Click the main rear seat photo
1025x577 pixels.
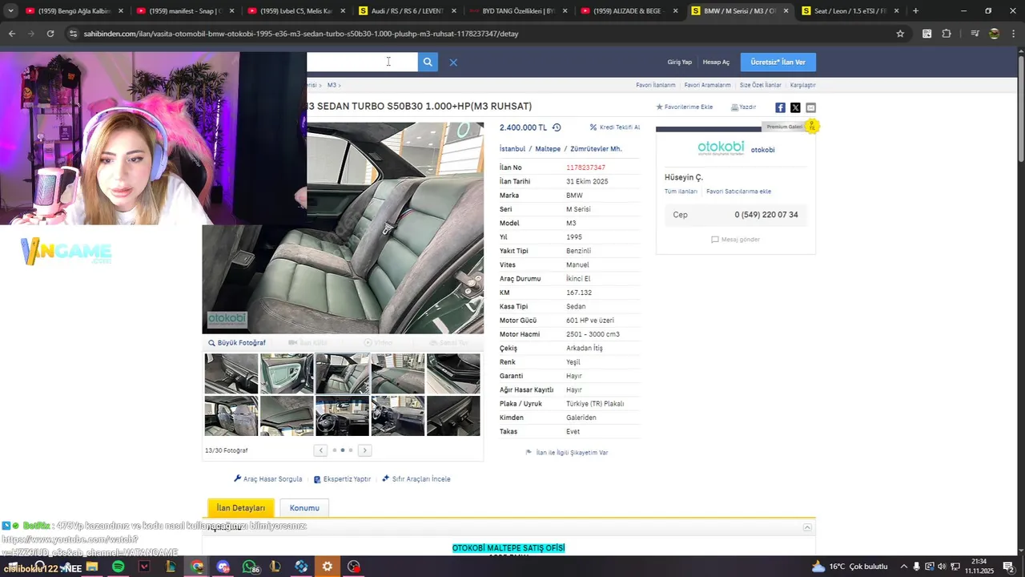coord(343,228)
